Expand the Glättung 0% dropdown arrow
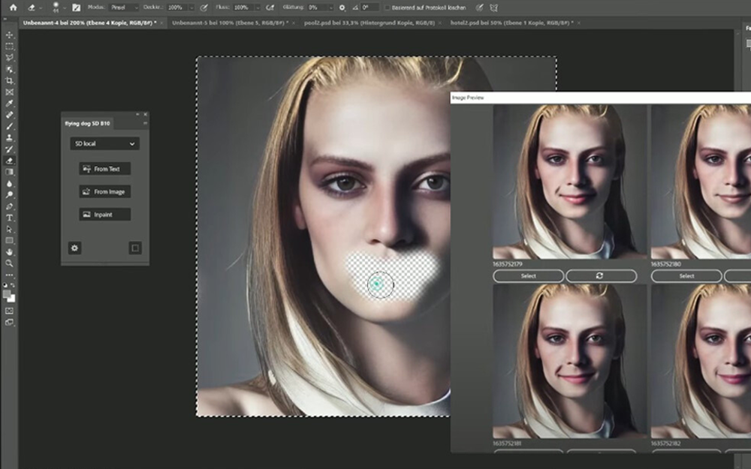This screenshot has width=751, height=469. pos(330,8)
